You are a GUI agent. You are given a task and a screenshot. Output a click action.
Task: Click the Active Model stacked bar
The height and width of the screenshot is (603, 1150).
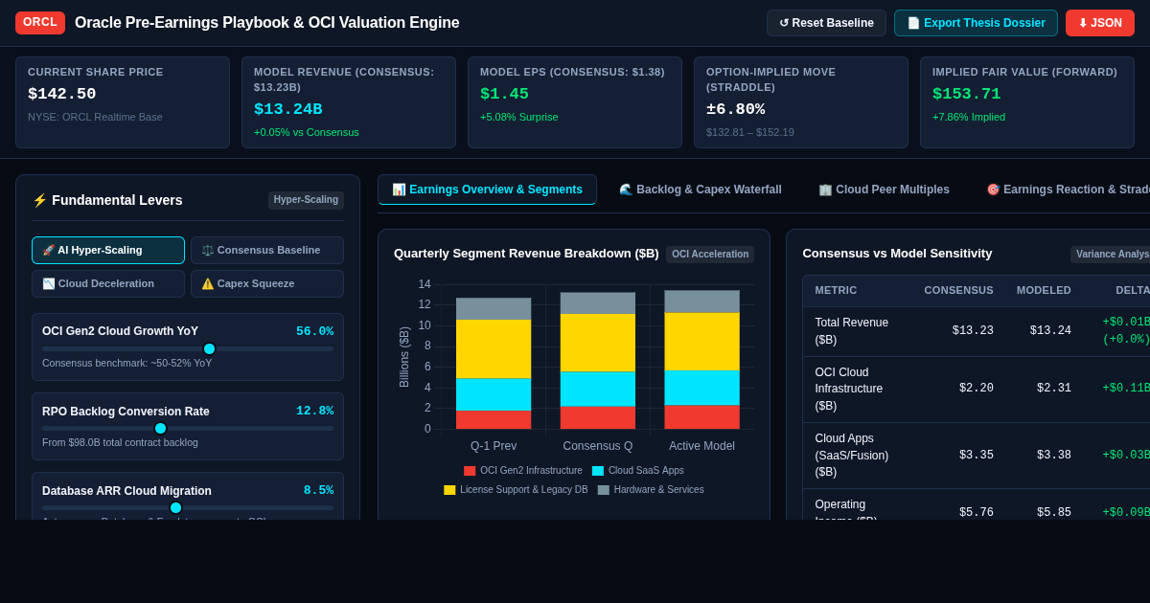(x=702, y=360)
